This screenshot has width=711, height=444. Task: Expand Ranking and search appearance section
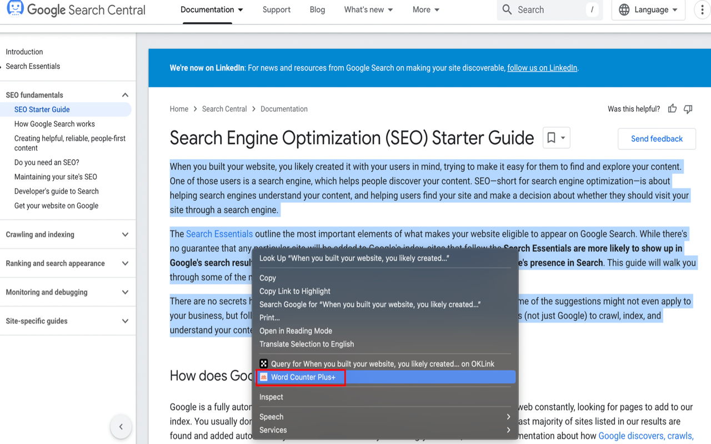(x=125, y=264)
